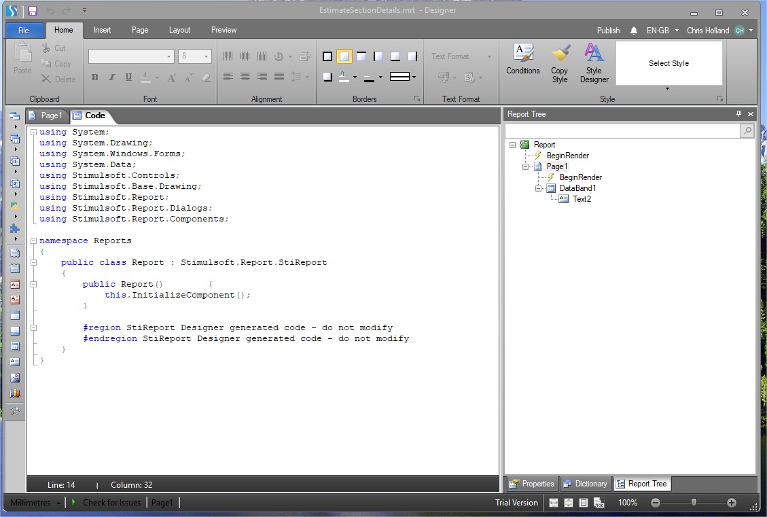Open the Style Designer
The width and height of the screenshot is (767, 517).
(594, 64)
